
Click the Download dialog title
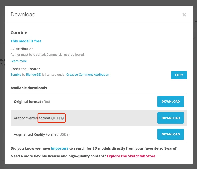tap(23, 14)
